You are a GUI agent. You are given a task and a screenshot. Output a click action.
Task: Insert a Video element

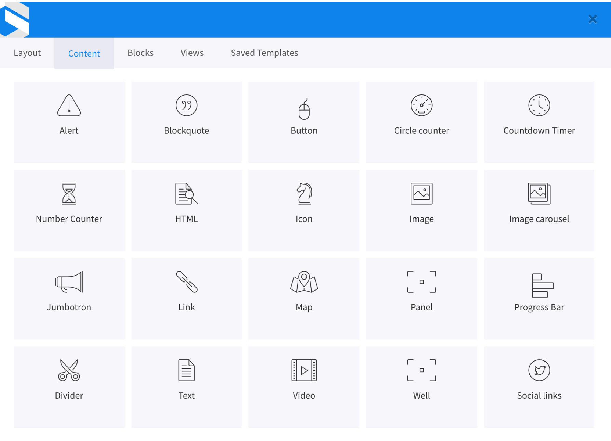coord(304,387)
